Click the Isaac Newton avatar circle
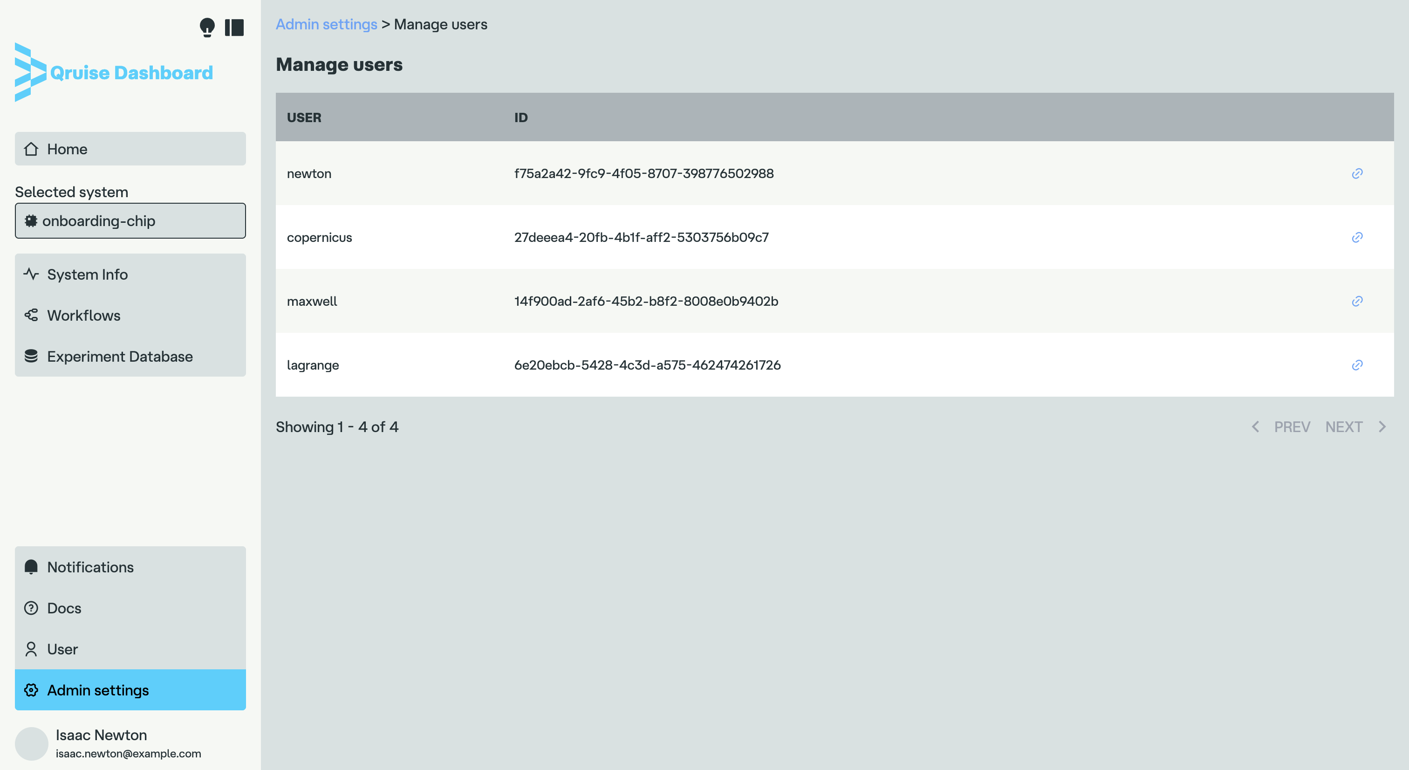Screen dimensions: 1409x770 pyautogui.click(x=32, y=743)
